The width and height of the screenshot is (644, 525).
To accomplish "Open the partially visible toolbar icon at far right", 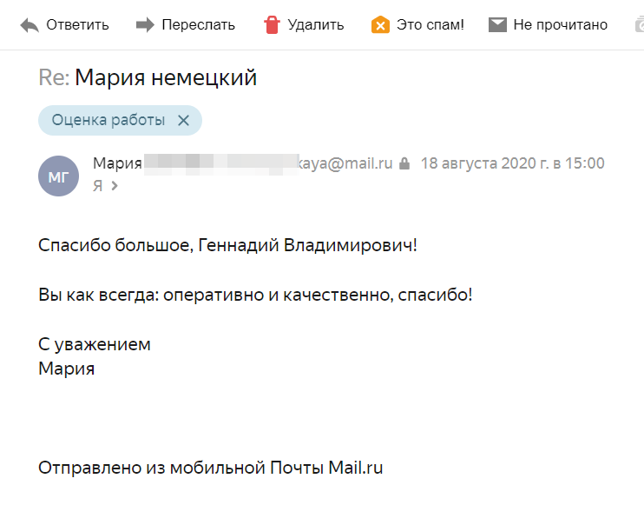I will [639, 24].
